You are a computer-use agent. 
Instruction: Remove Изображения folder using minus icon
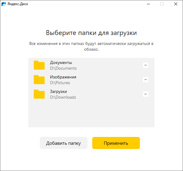click(x=146, y=80)
